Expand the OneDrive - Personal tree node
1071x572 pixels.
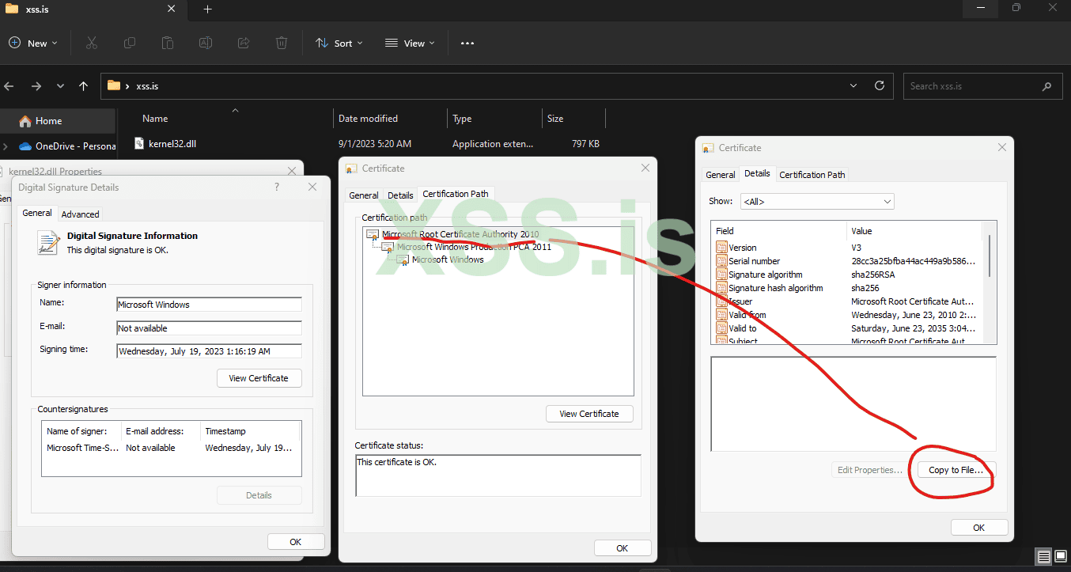point(6,146)
